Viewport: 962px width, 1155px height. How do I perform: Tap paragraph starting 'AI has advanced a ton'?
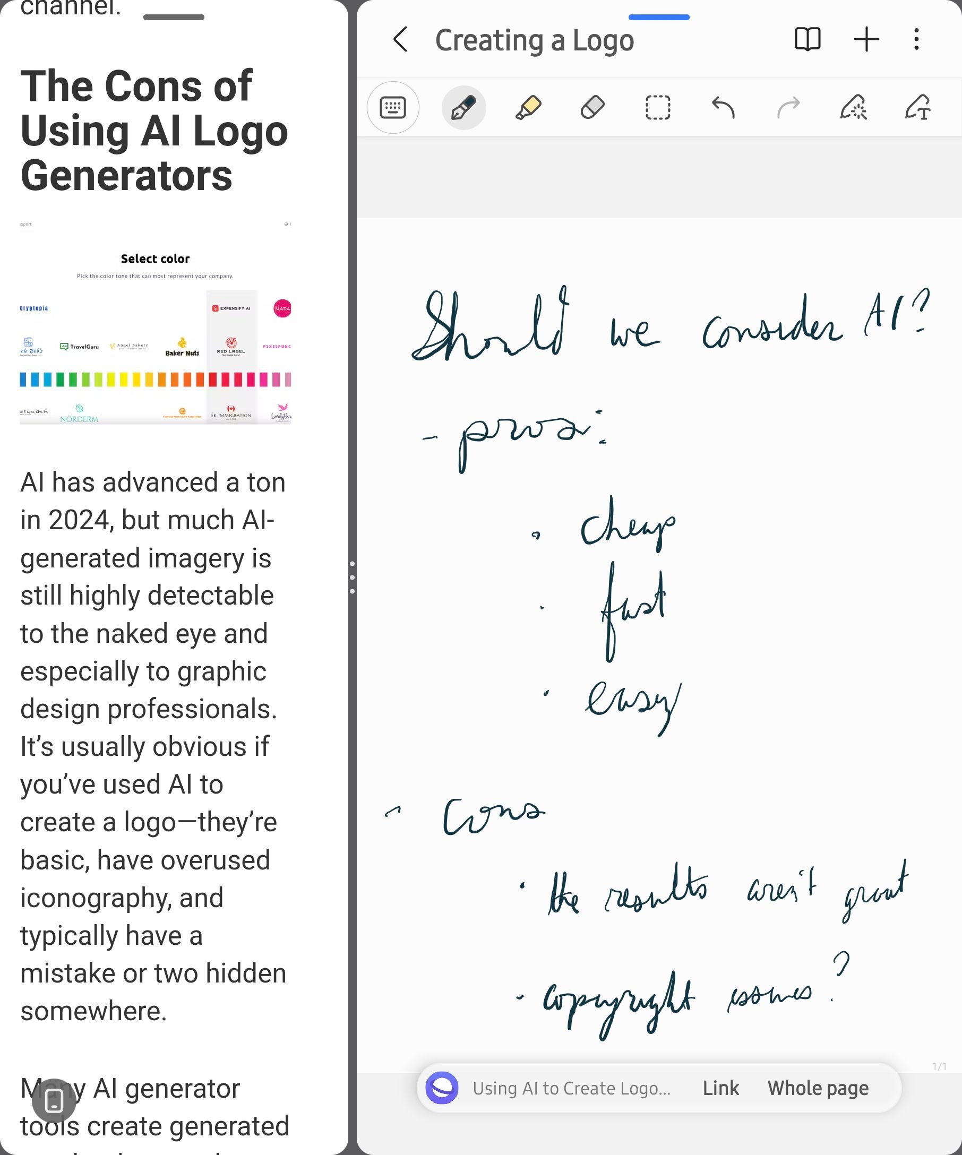(153, 746)
